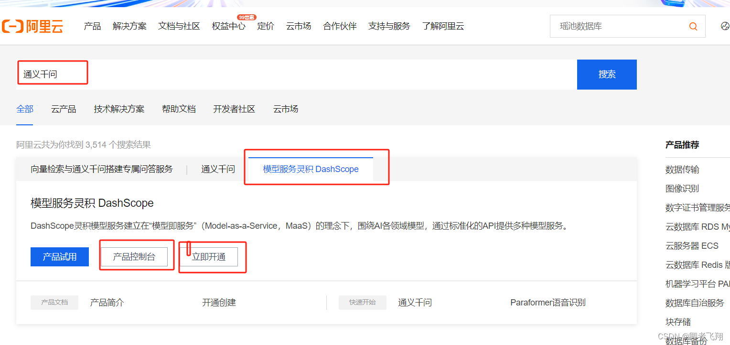Open 数据库自治服务 recommendation

[x=695, y=303]
